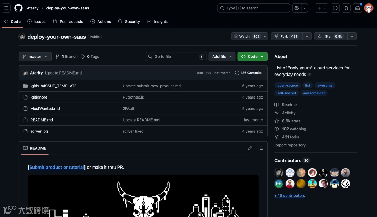Open the notifications inbox icon
377x217 pixels.
[357, 8]
